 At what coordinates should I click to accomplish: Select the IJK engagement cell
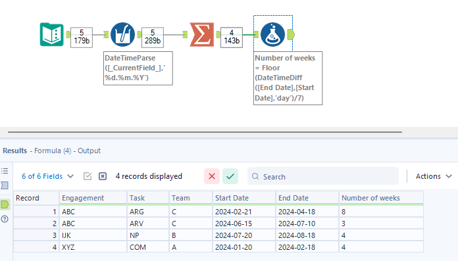pos(93,235)
